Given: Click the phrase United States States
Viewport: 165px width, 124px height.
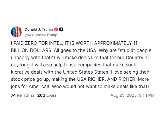Looking at the screenshot, I should pos(86,72).
